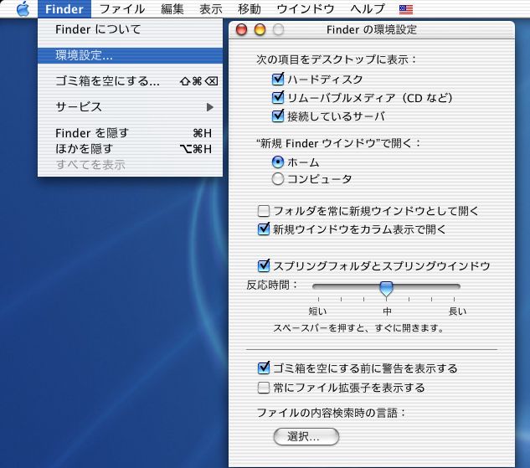Uncheck リムーバブルメディア (CD など) checkbox
The height and width of the screenshot is (468, 530).
pos(279,98)
